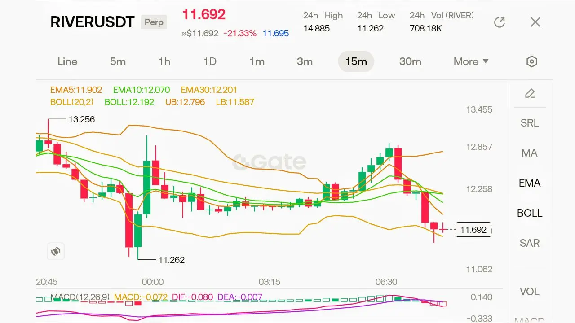
Task: Click the 13.256 high price marker
Action: [x=82, y=119]
